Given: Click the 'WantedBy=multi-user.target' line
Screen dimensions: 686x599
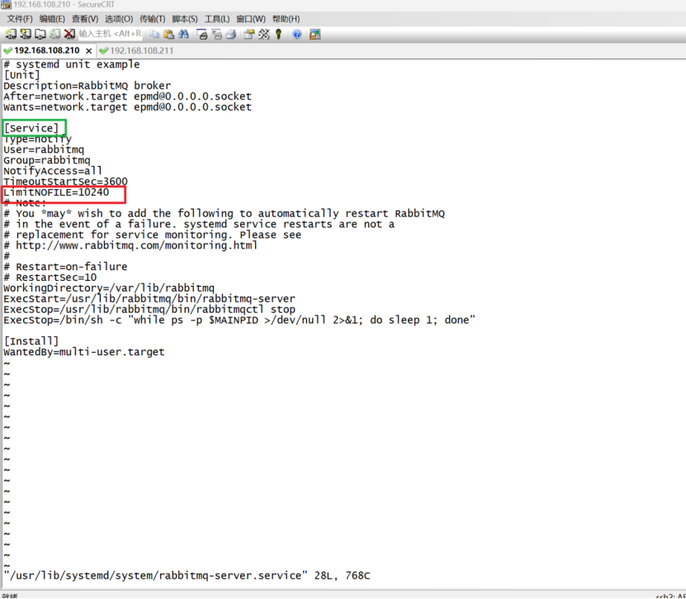Looking at the screenshot, I should pos(84,352).
